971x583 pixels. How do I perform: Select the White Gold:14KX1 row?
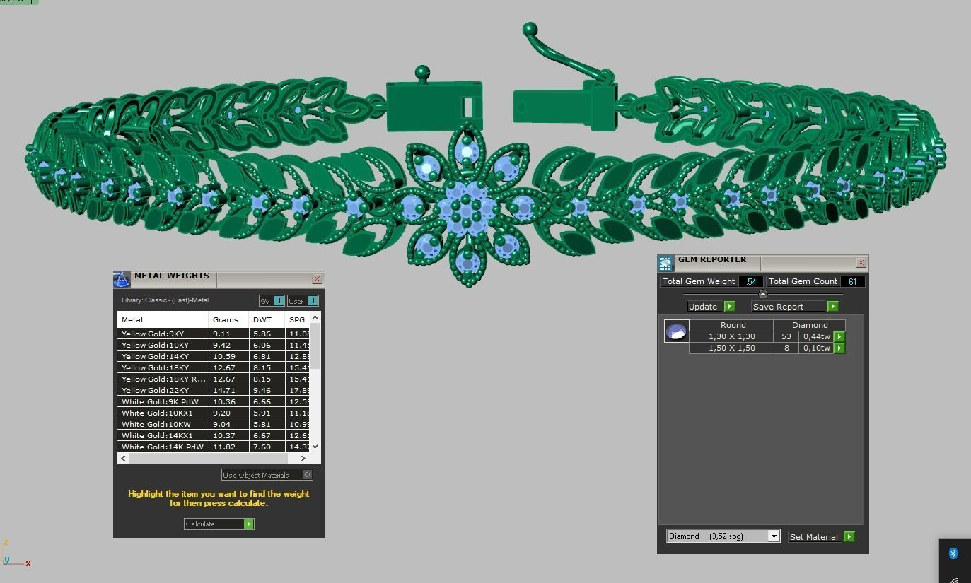[214, 435]
